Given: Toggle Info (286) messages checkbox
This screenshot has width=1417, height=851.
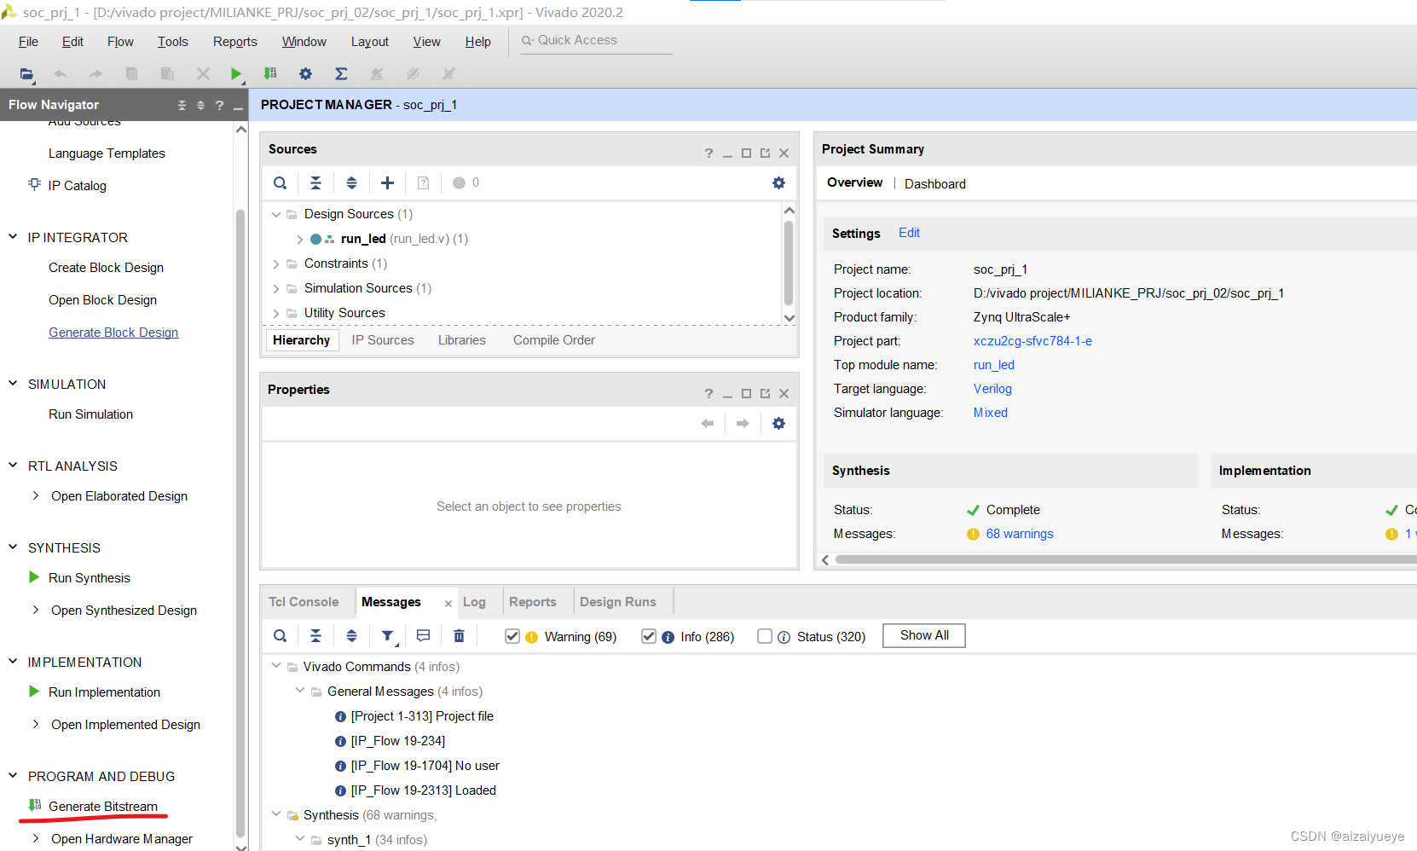Looking at the screenshot, I should 649,636.
